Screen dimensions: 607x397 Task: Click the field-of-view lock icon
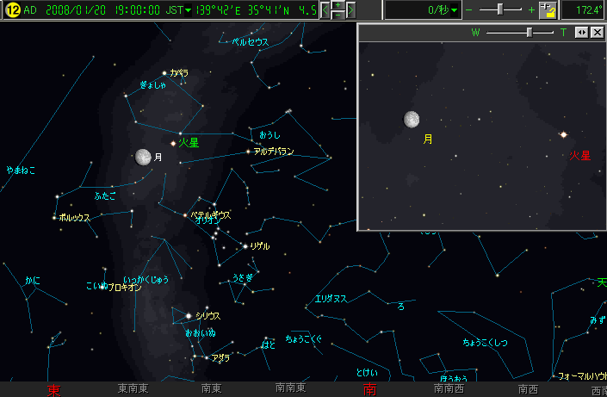548,10
